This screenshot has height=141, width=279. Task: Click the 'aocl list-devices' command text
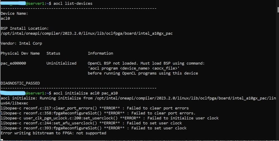(73, 3)
